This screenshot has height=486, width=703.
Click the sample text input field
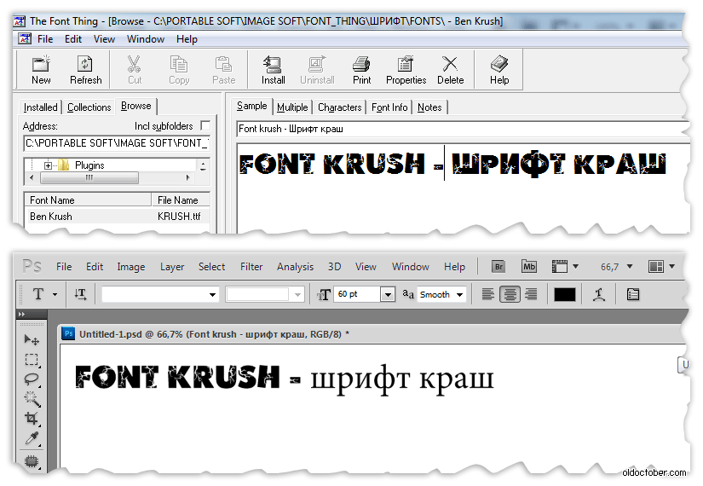[462, 129]
